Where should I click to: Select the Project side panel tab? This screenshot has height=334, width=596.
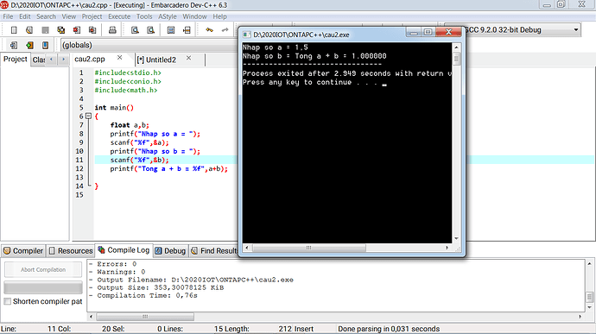pyautogui.click(x=16, y=59)
